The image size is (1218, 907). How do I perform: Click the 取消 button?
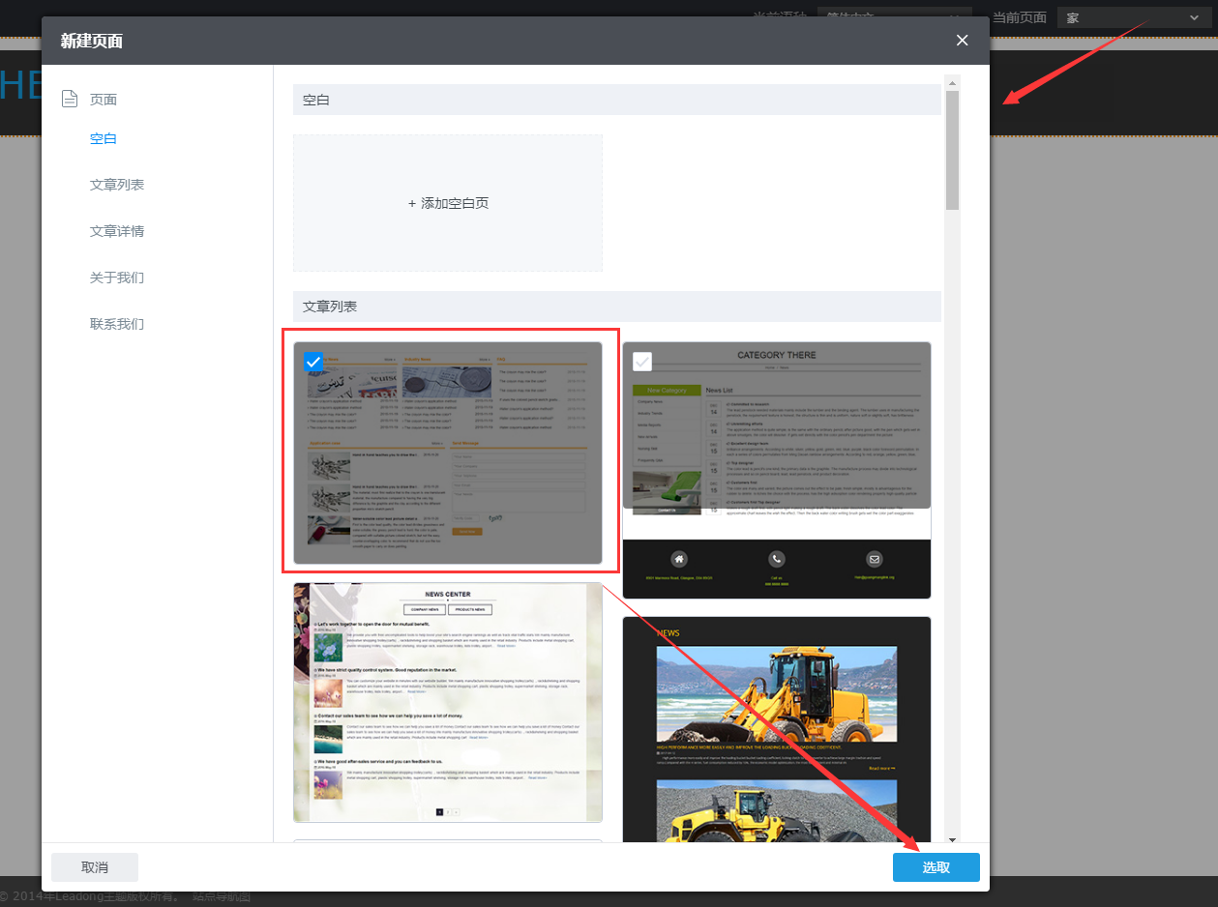(x=95, y=867)
